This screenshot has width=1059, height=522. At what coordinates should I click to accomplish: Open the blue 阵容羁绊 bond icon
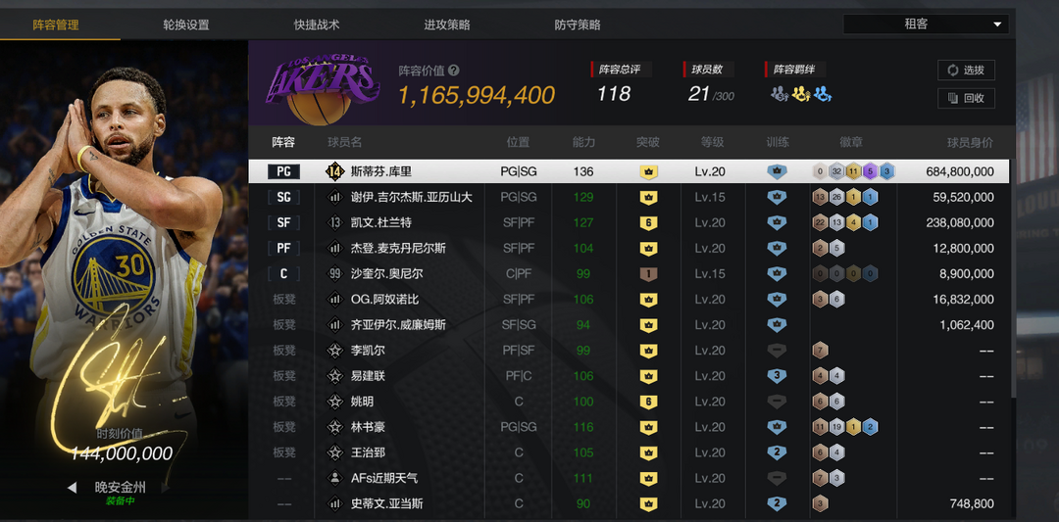tap(822, 94)
